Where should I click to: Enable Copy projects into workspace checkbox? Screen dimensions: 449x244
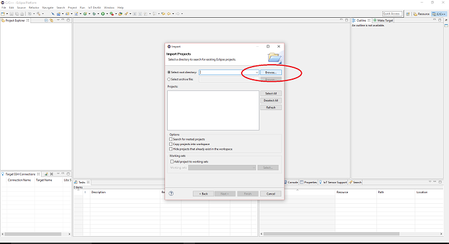[x=170, y=144]
